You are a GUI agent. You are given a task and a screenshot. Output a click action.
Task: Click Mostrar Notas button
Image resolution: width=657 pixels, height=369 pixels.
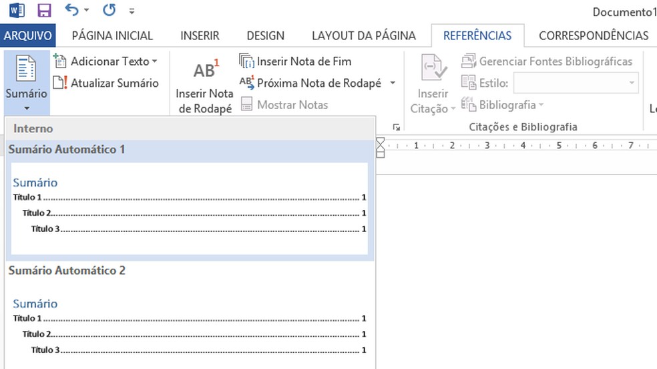pos(284,104)
